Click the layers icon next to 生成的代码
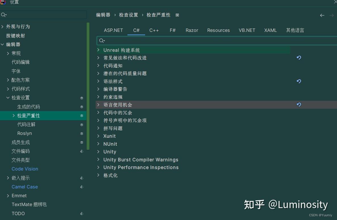The height and width of the screenshot is (220, 337). coord(81,107)
